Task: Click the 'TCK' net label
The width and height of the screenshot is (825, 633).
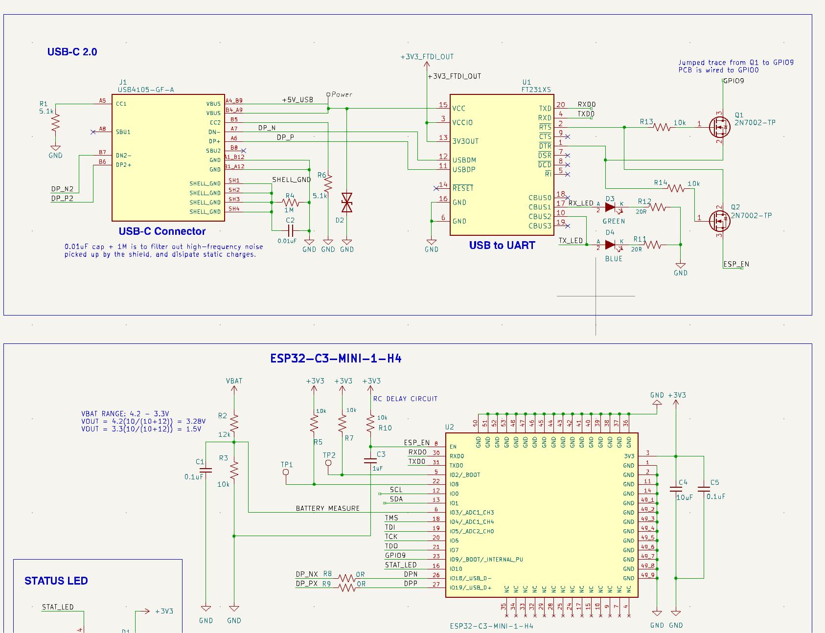Action: 391,537
